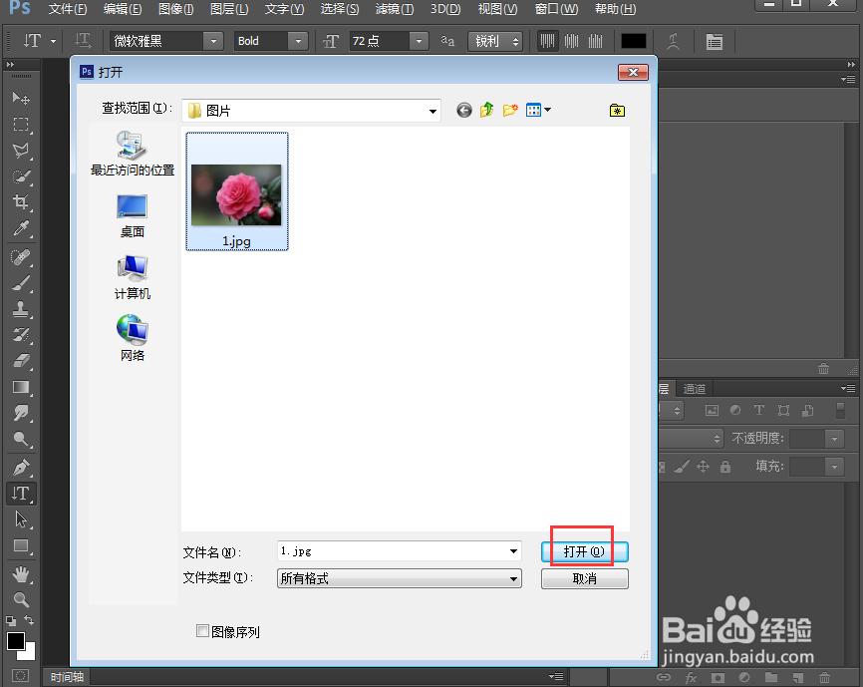Open the 文件(F) menu
This screenshot has width=863, height=687.
point(68,9)
